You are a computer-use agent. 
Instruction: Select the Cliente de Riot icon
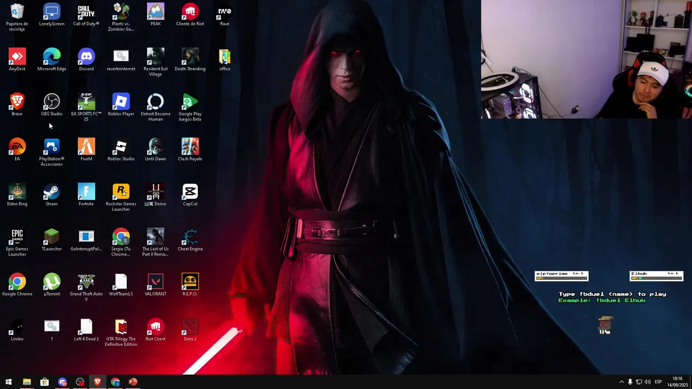[190, 15]
